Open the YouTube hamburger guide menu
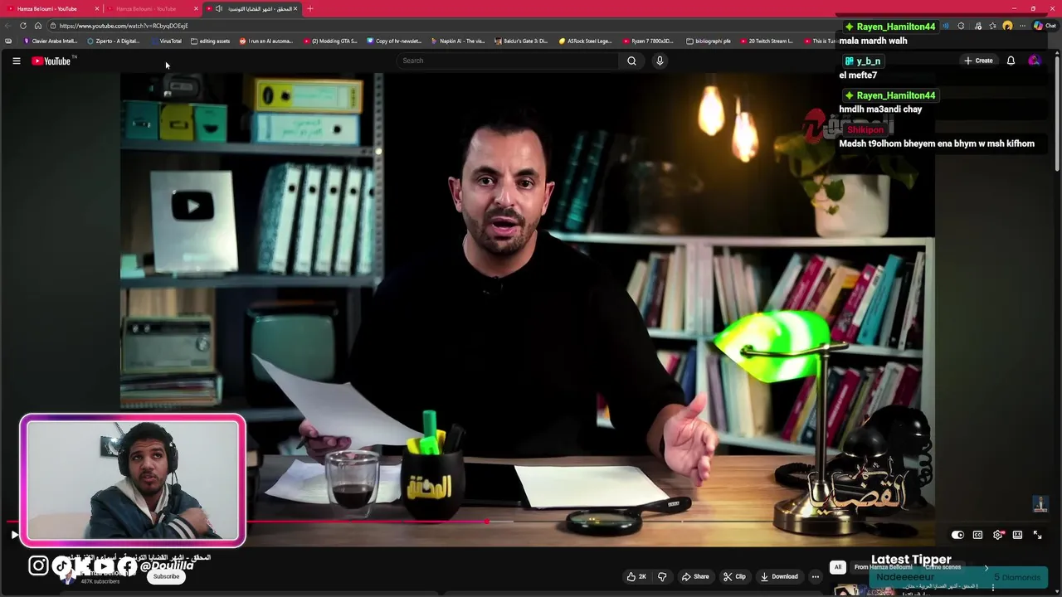The width and height of the screenshot is (1062, 597). click(16, 61)
